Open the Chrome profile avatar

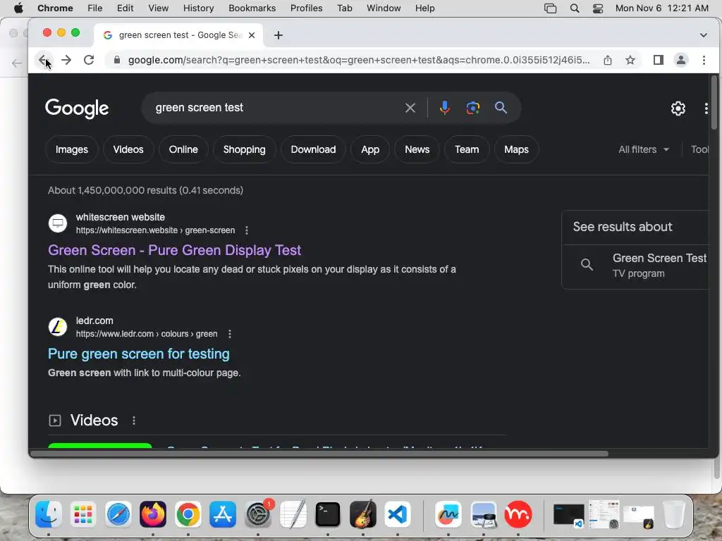coord(681,60)
